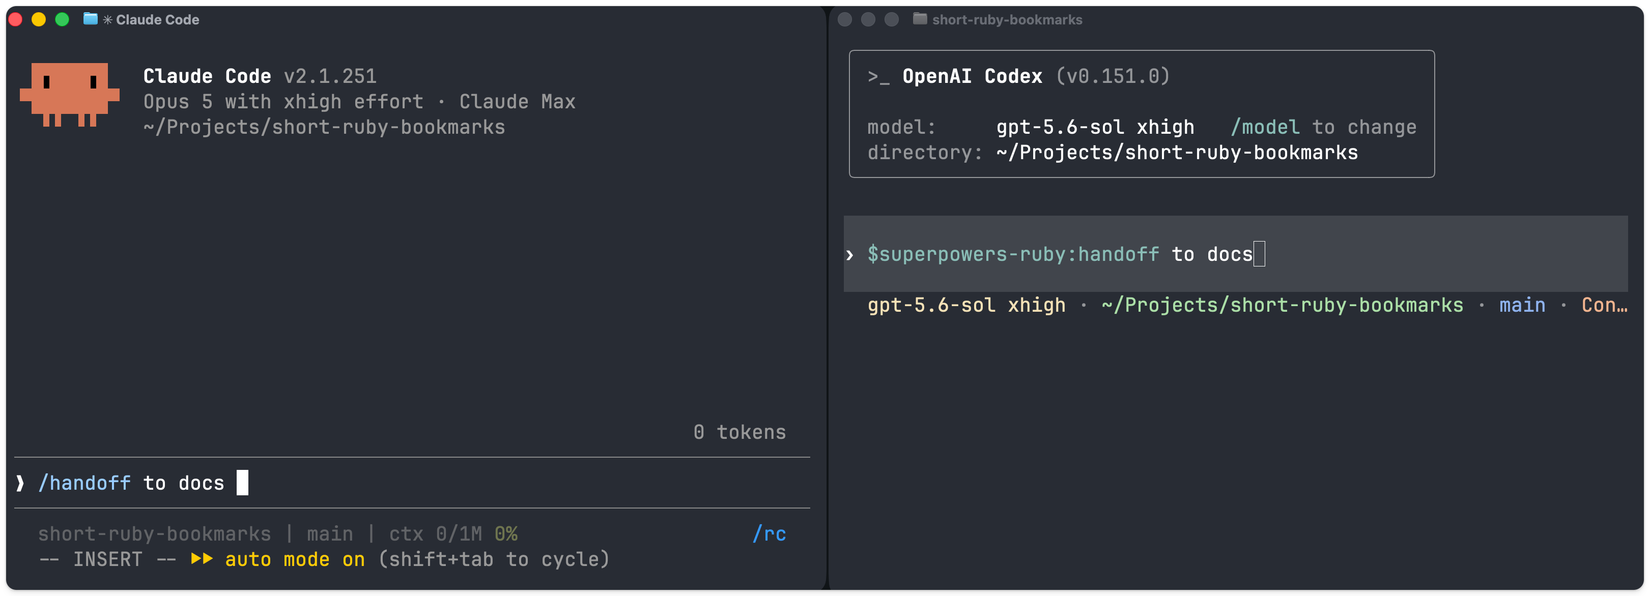Click the folder icon beside short-ruby-bookmarks title
Image resolution: width=1650 pixels, height=596 pixels.
pos(920,19)
